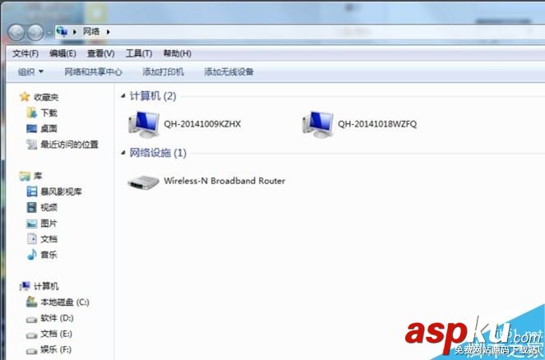
Task: Open the 文档 library icon
Action: [x=31, y=238]
